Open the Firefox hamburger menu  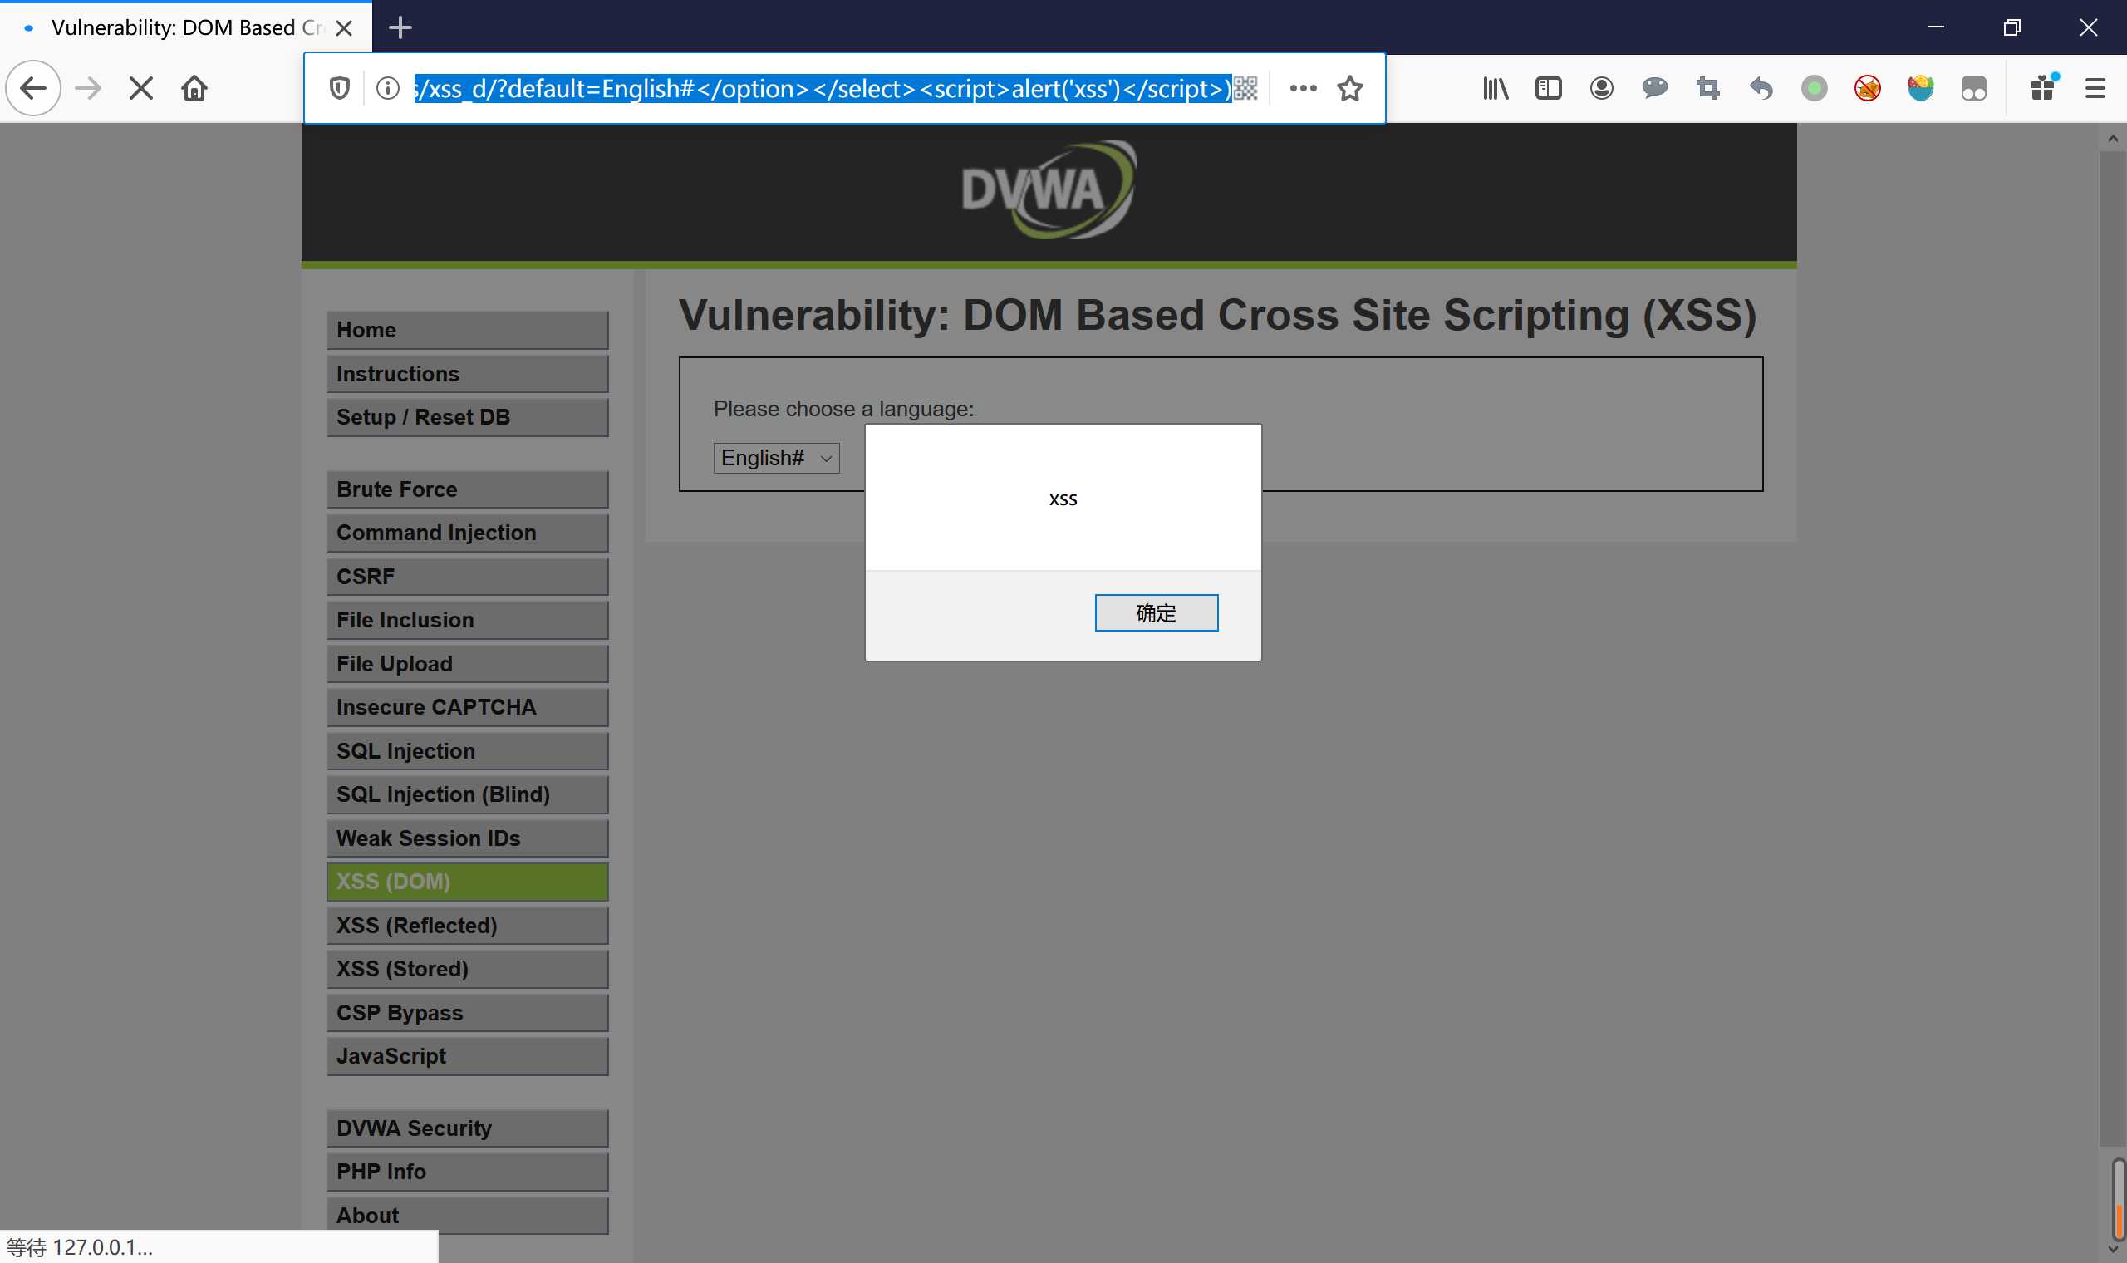point(2095,87)
